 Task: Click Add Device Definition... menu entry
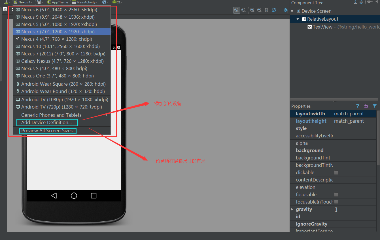click(x=62, y=122)
